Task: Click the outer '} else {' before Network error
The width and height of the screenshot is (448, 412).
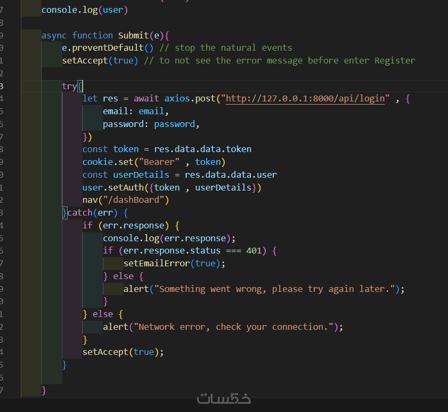Action: point(103,314)
